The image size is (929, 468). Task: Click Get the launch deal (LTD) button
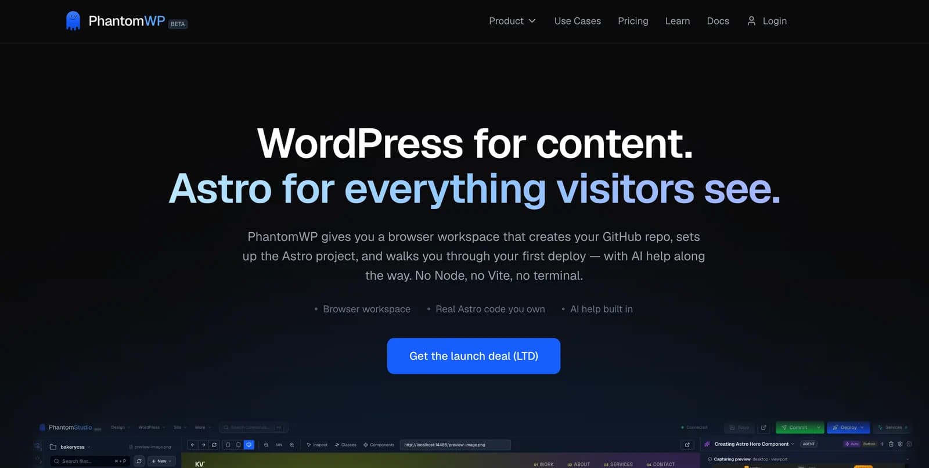coord(474,356)
